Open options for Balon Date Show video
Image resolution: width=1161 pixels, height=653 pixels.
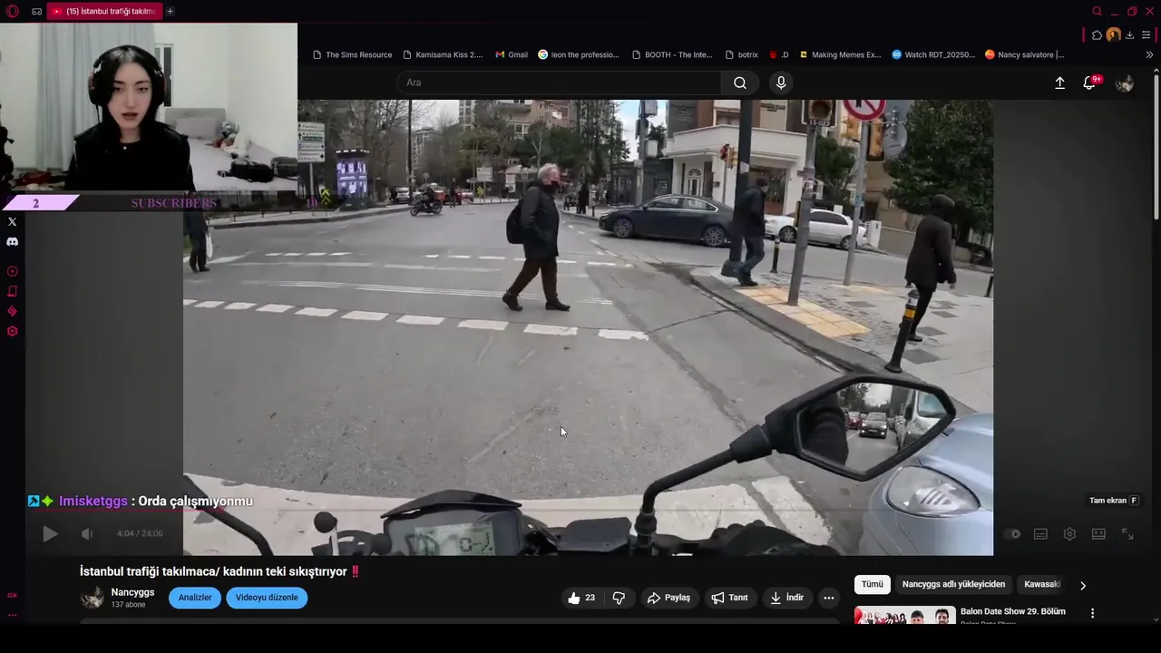click(x=1092, y=613)
